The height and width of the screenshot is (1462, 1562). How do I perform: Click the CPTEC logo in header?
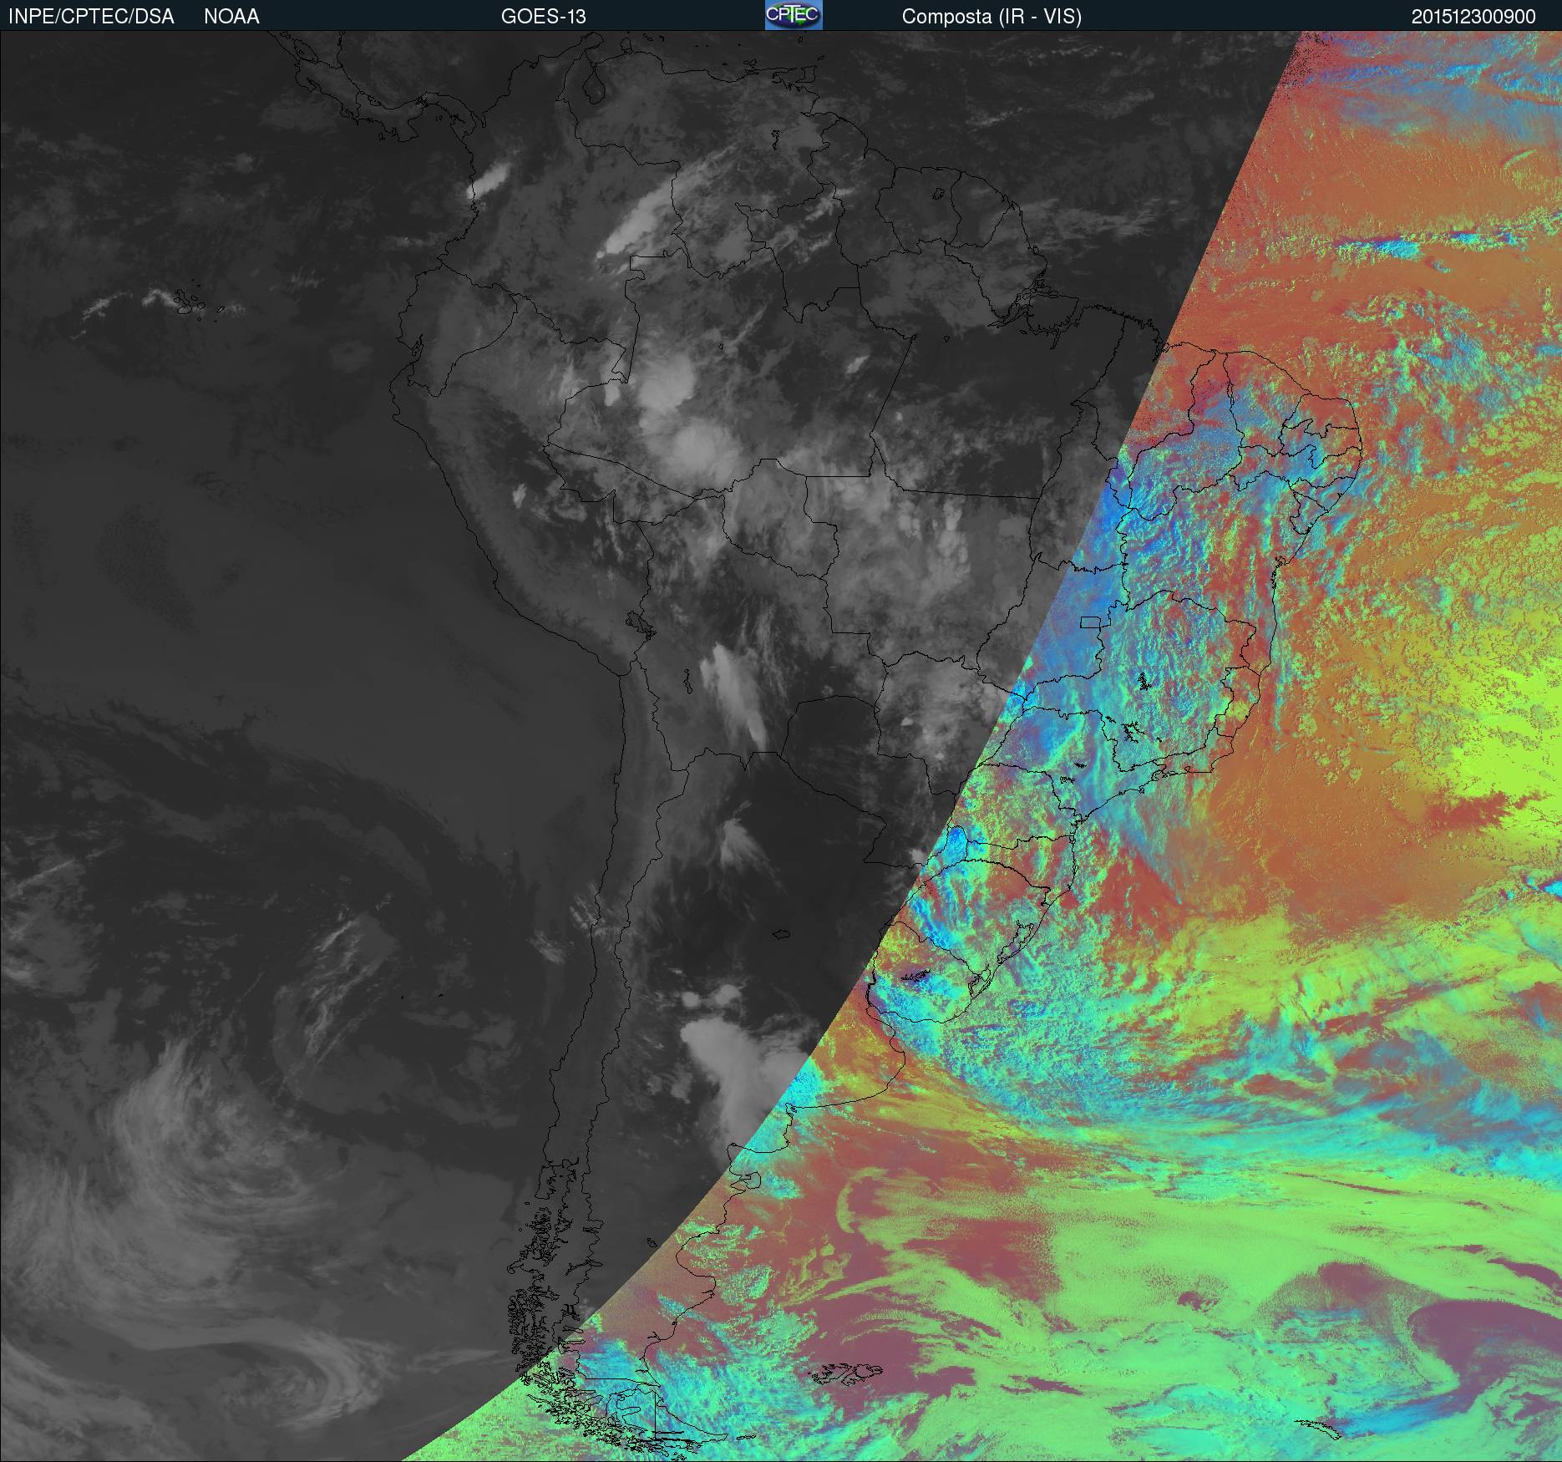click(794, 15)
